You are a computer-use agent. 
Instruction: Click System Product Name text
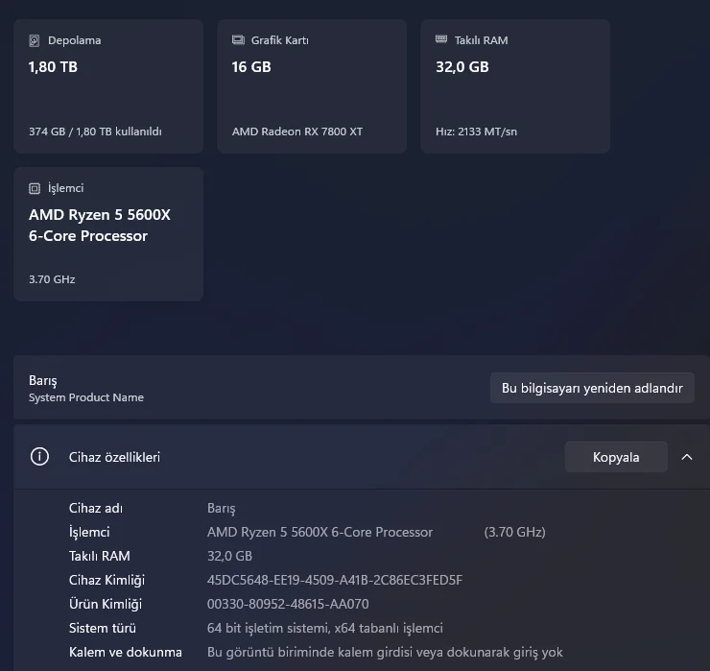(86, 397)
